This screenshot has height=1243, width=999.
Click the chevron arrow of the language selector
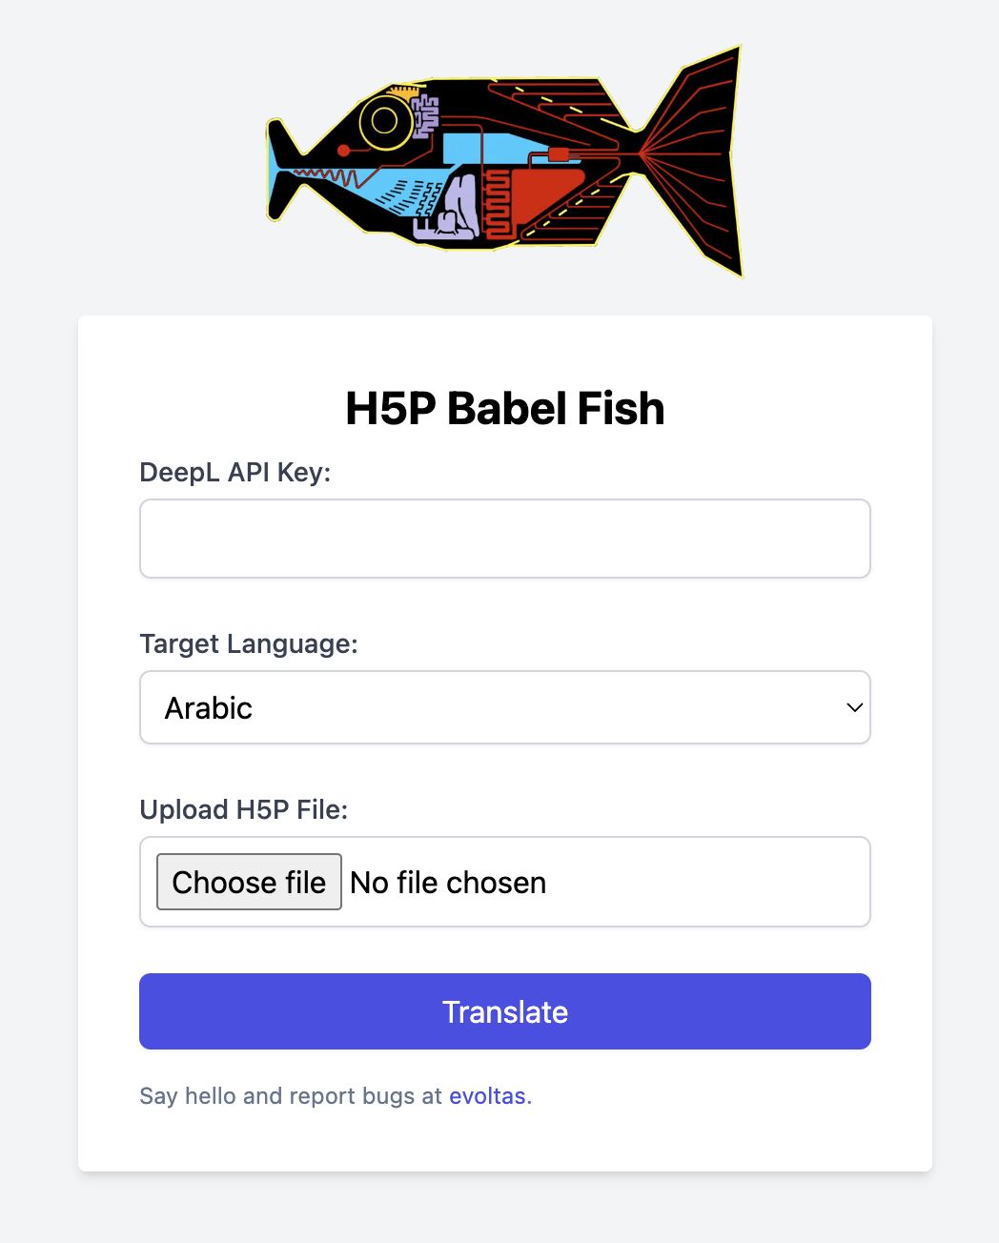854,707
